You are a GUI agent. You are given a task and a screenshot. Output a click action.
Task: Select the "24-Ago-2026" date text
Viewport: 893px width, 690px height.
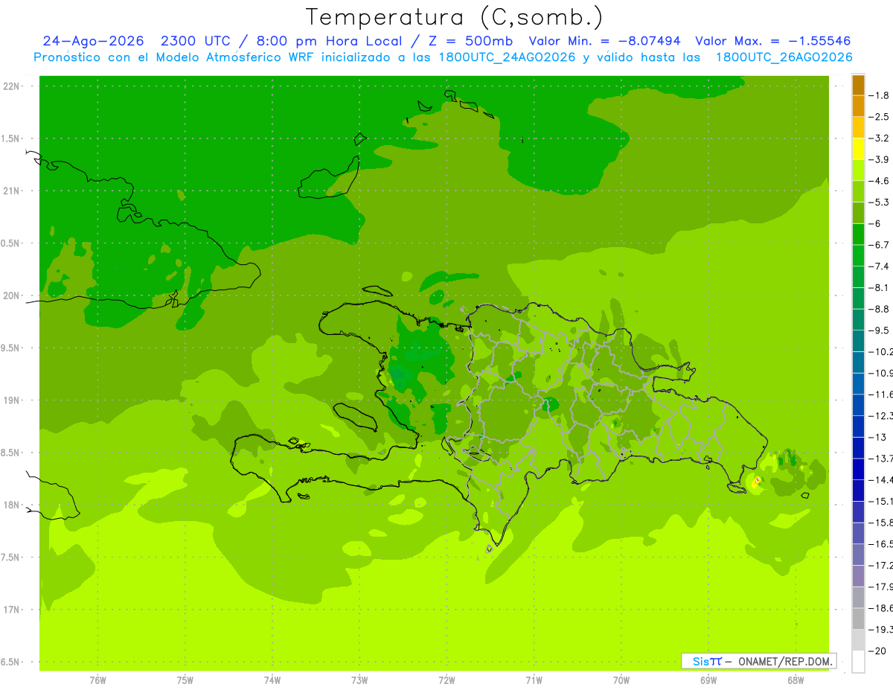(x=92, y=42)
